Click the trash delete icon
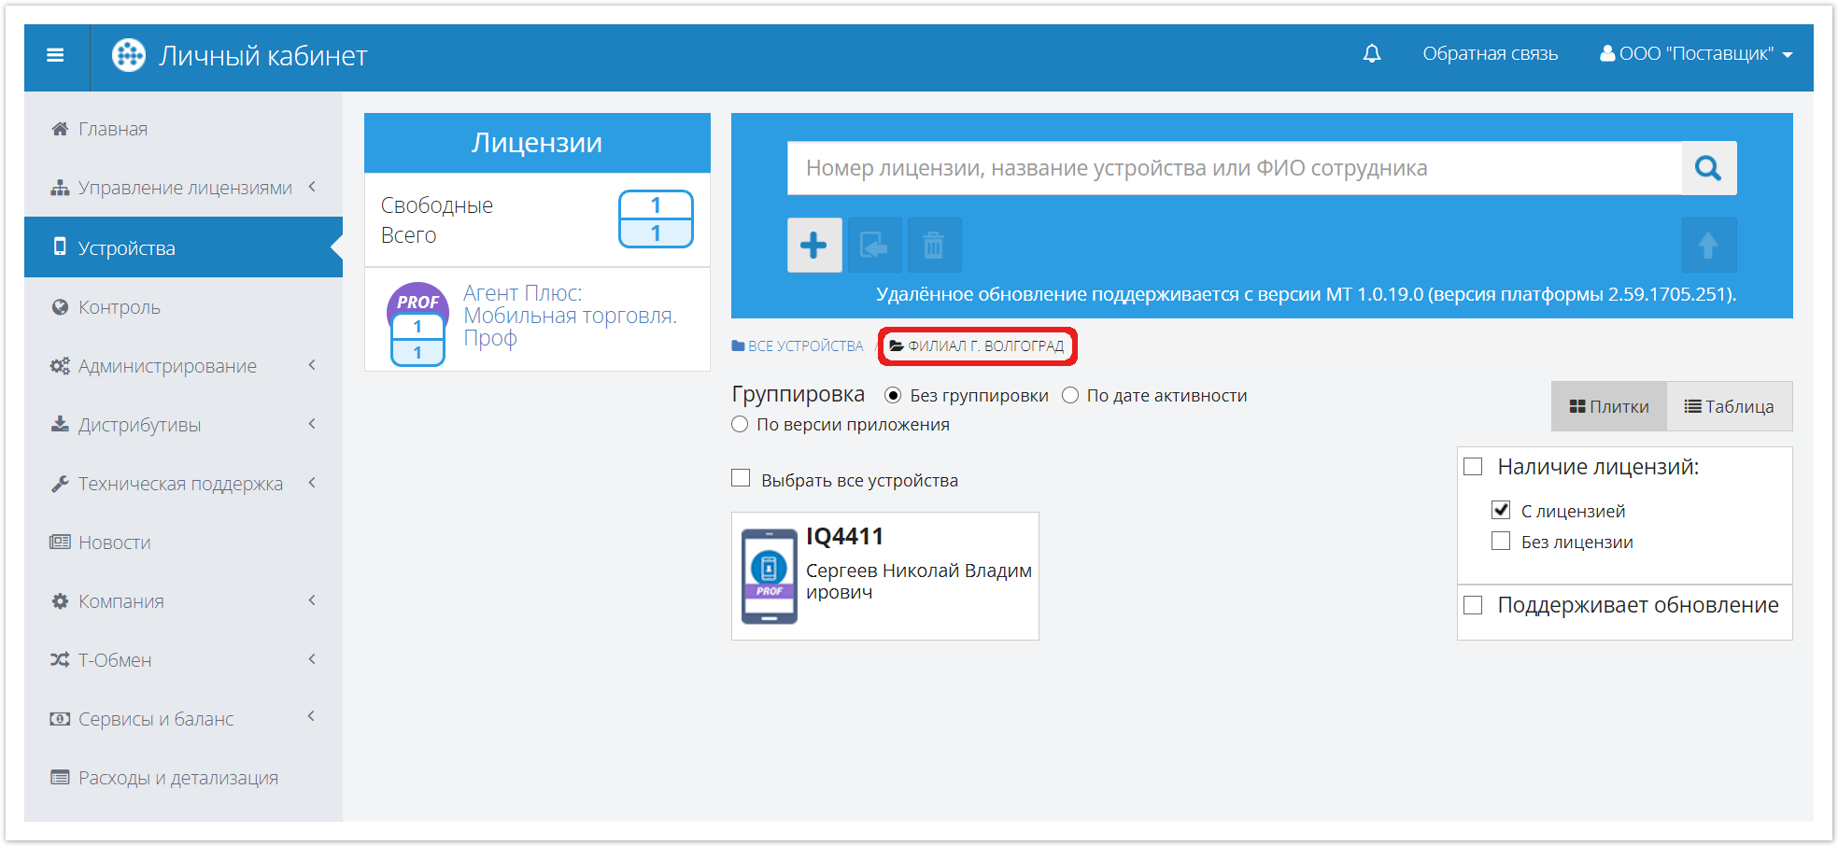Viewport: 1838px width, 846px height. click(933, 246)
